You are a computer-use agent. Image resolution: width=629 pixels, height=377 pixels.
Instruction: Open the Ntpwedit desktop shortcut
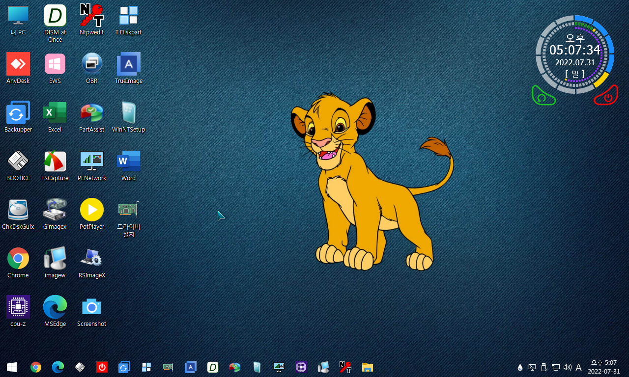click(92, 21)
